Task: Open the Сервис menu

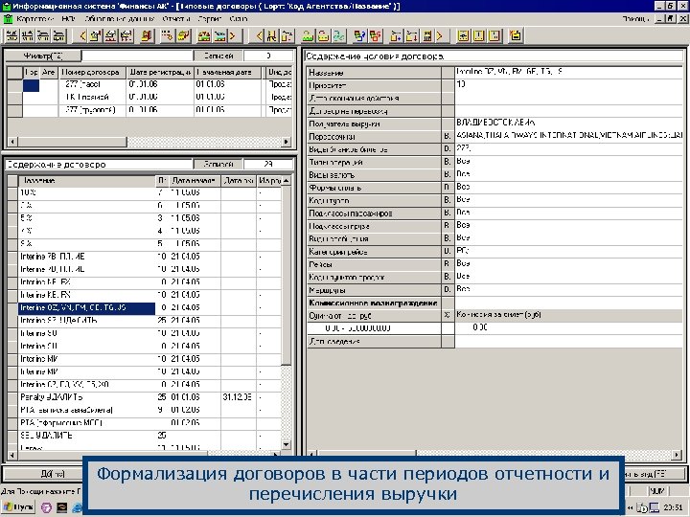Action: (x=210, y=19)
